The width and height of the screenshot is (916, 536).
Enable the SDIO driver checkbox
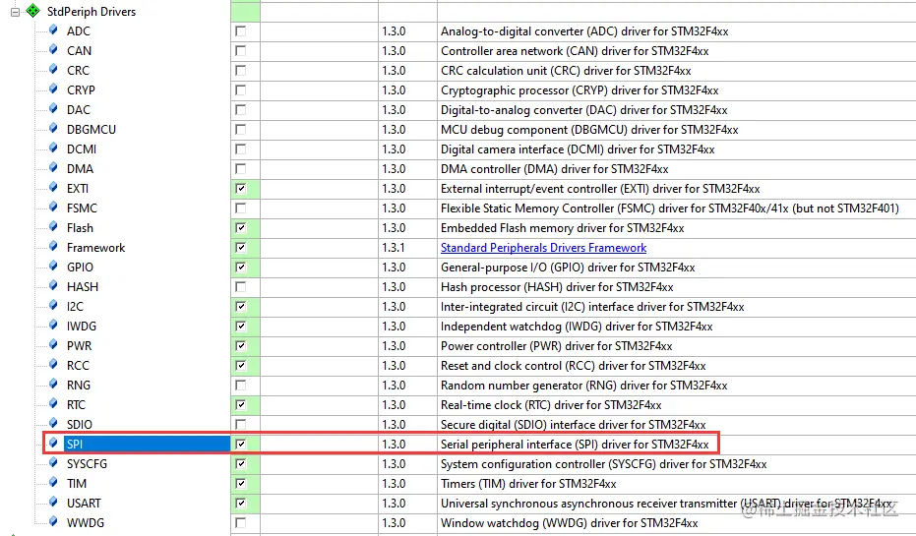[241, 425]
